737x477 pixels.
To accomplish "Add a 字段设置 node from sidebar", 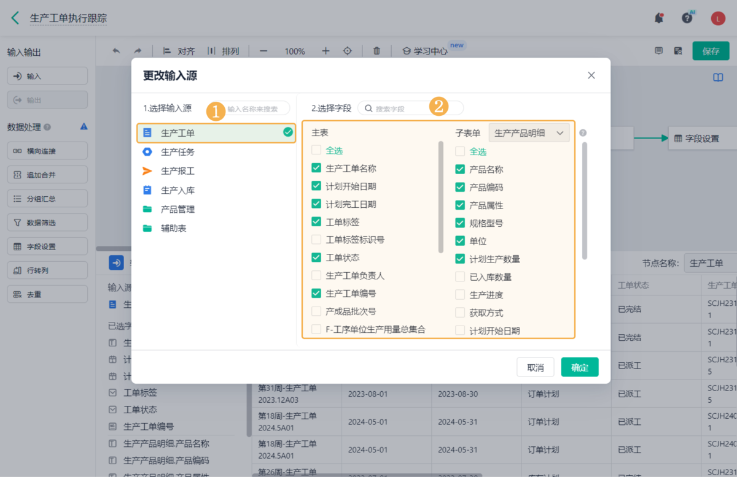I will coord(47,246).
